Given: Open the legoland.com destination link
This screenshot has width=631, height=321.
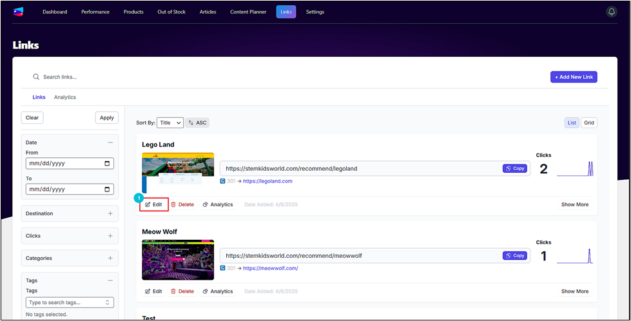Looking at the screenshot, I should click(267, 181).
